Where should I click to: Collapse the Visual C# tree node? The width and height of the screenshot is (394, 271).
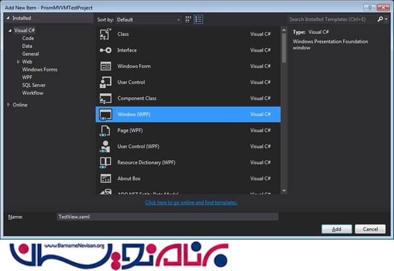tap(10, 31)
